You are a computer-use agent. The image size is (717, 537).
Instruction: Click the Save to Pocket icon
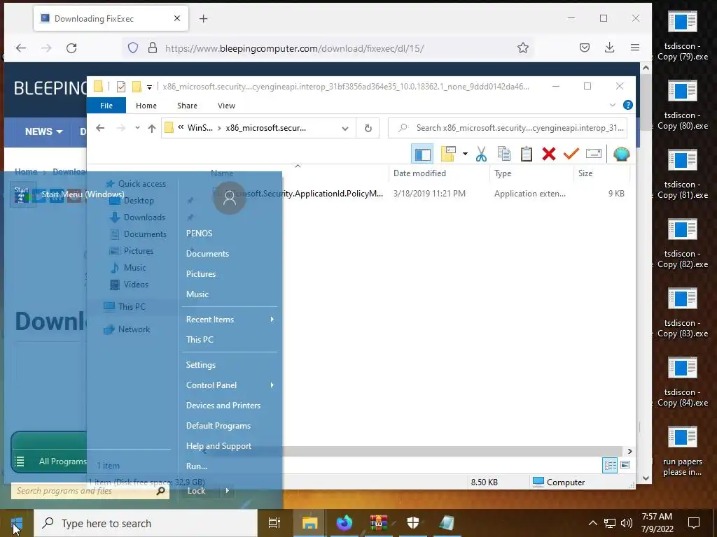click(585, 48)
